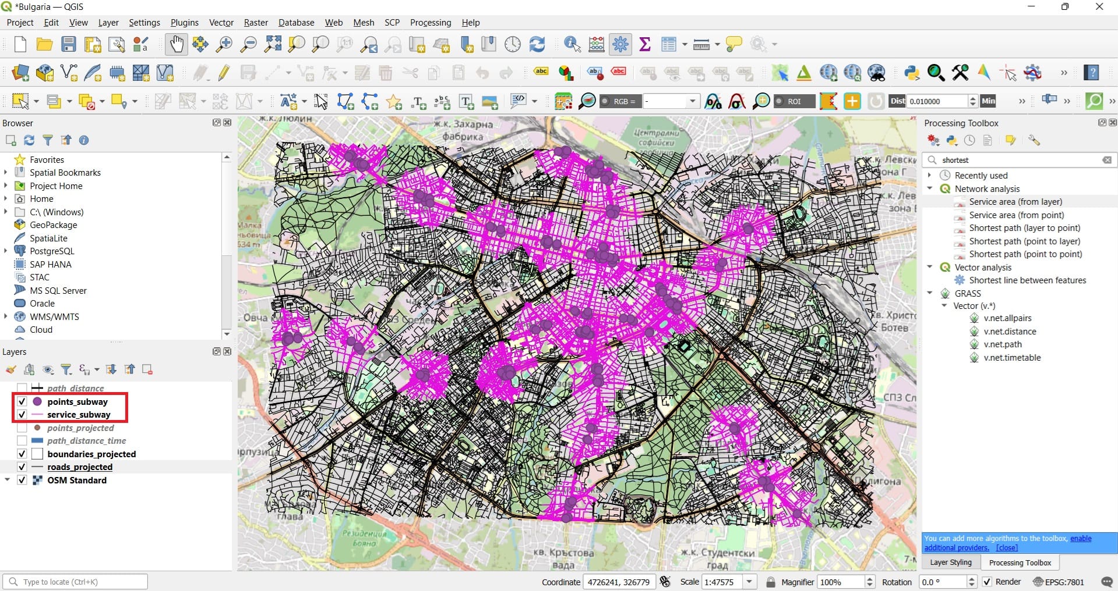Collapse the GRASS provider group

[x=930, y=293]
